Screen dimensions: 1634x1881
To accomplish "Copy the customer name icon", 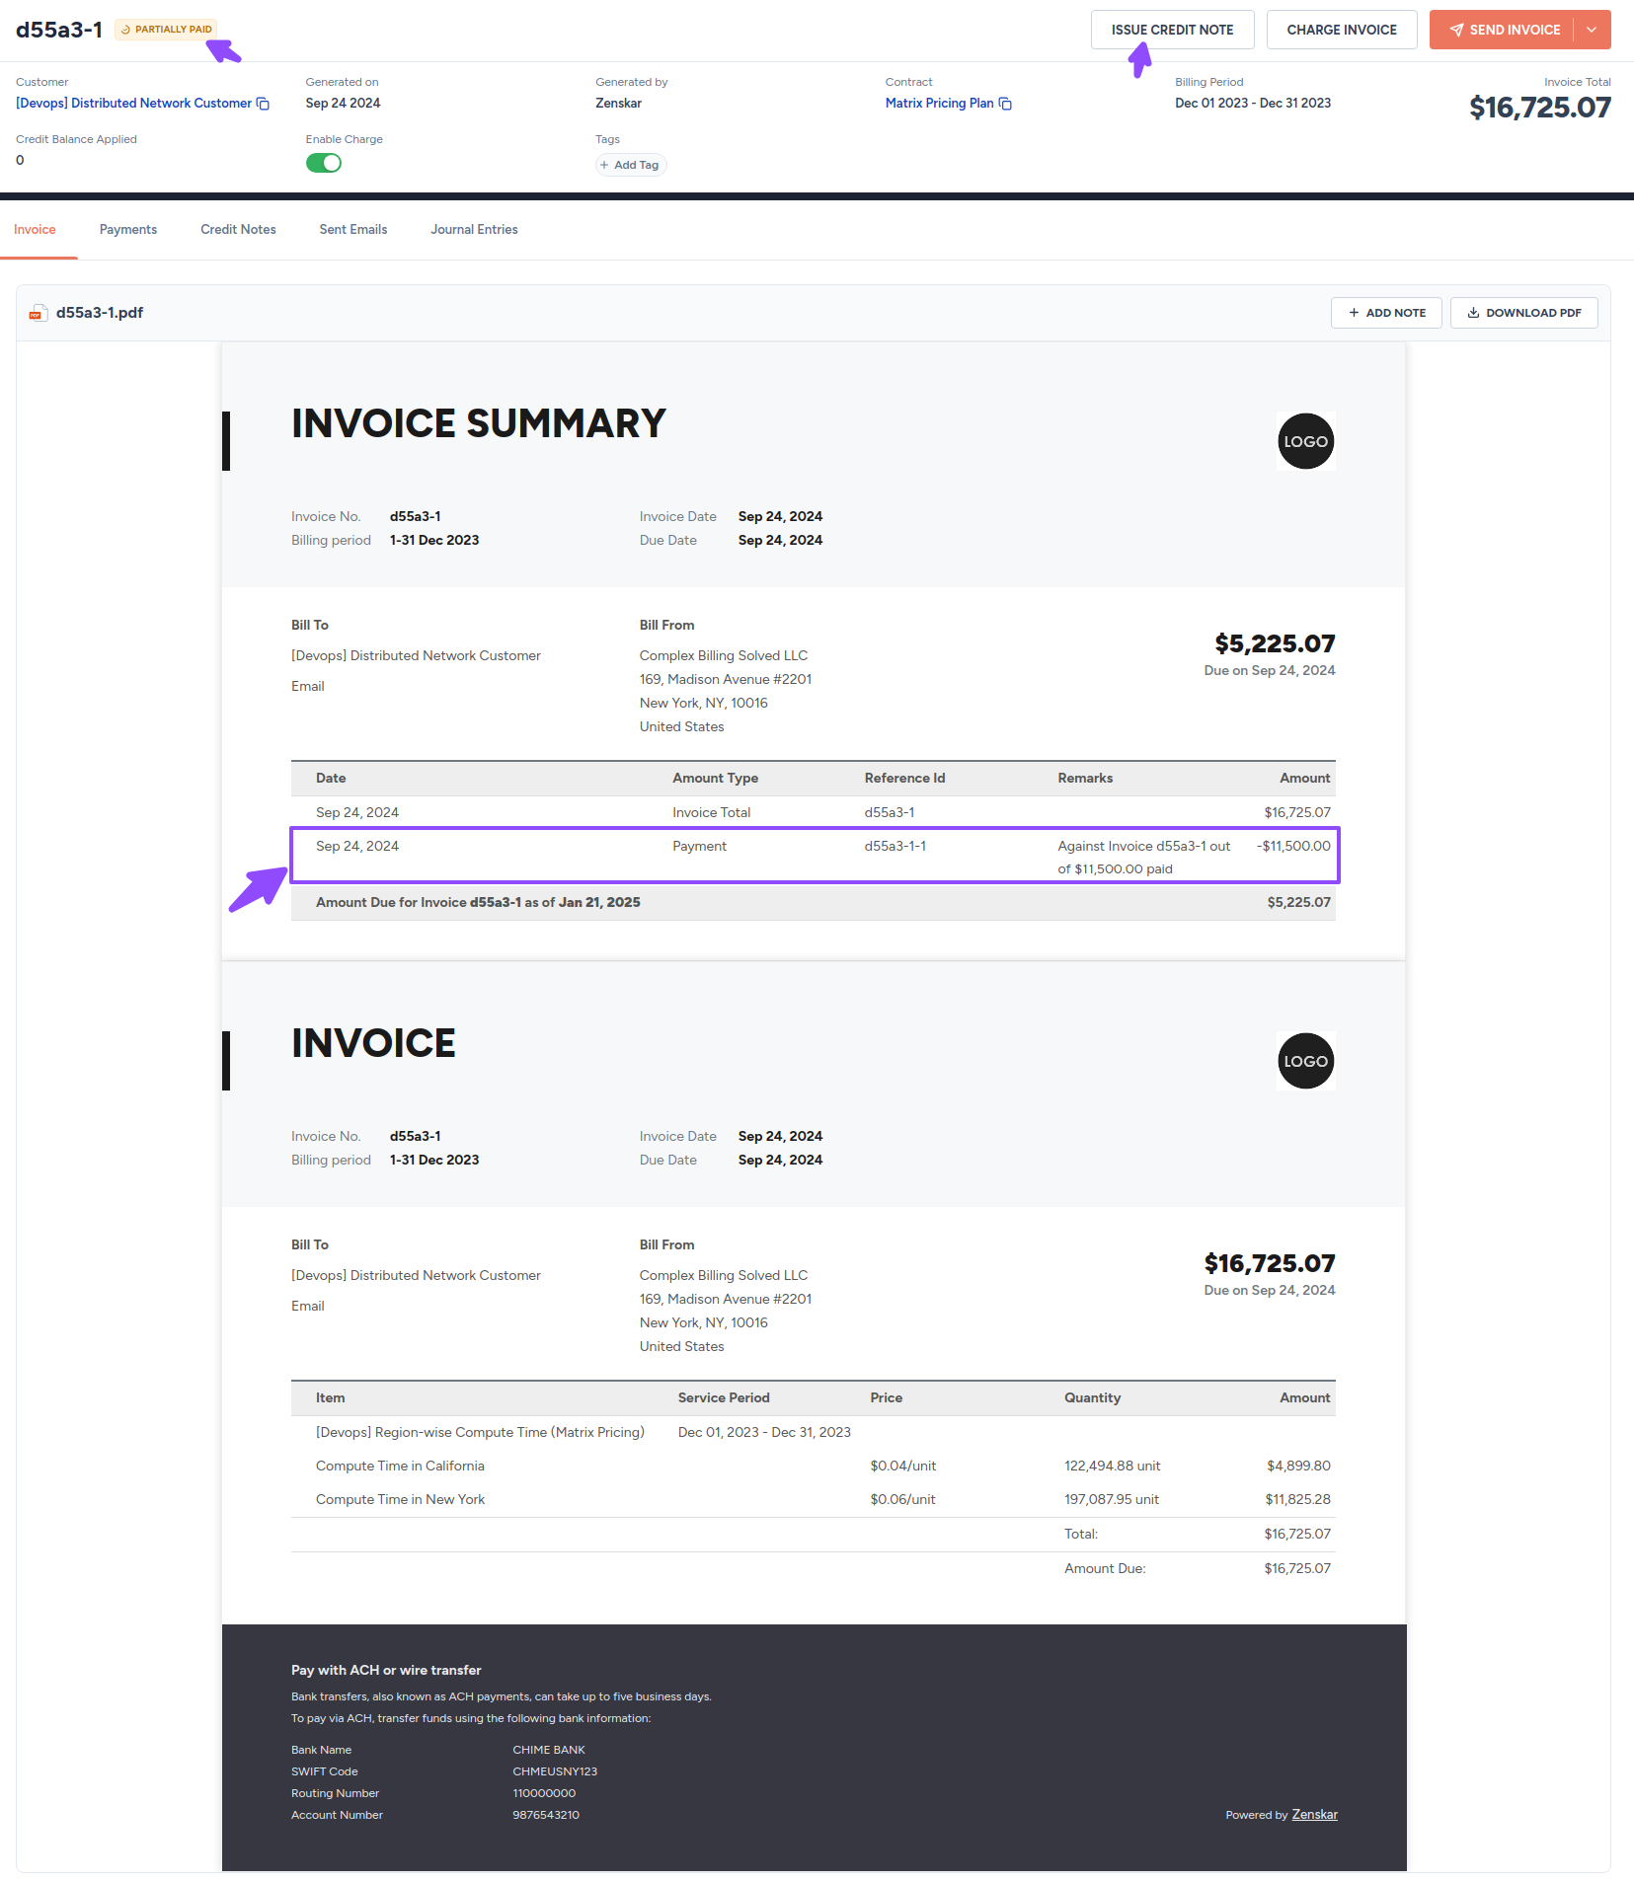I will [263, 104].
